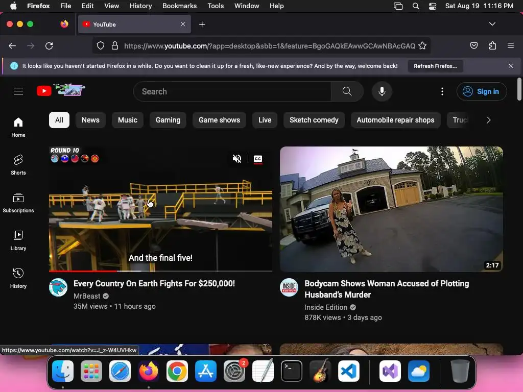Screen dimensions: 523x392
Task: Open Library in the sidebar
Action: [x=18, y=240]
